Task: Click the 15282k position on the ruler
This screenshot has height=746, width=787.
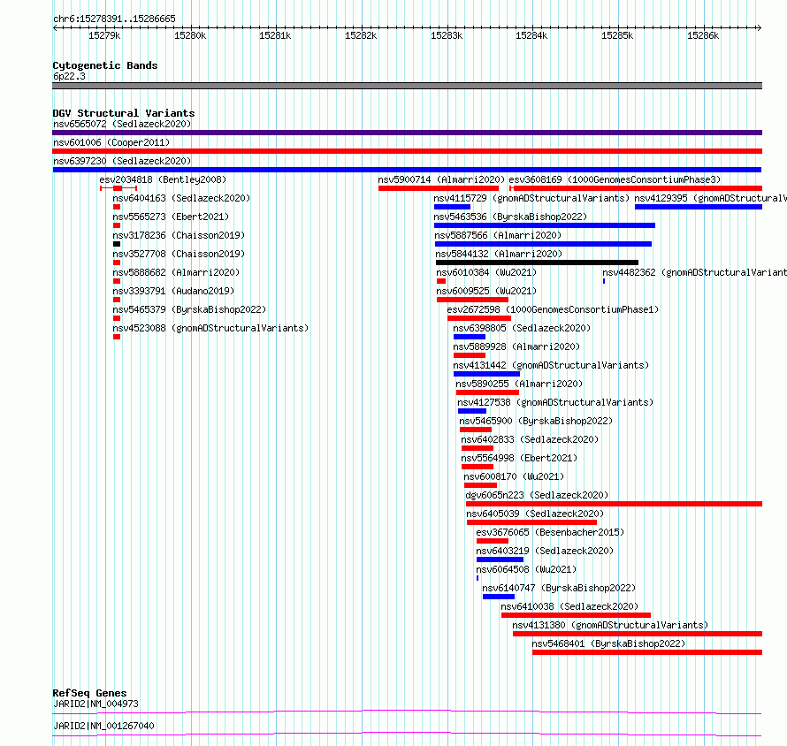Action: (x=361, y=35)
